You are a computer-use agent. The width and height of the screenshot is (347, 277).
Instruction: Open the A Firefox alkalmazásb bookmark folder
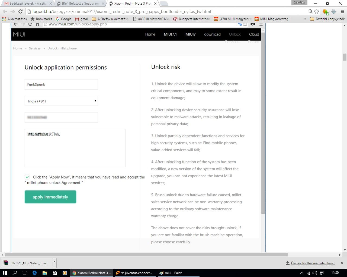click(x=110, y=19)
